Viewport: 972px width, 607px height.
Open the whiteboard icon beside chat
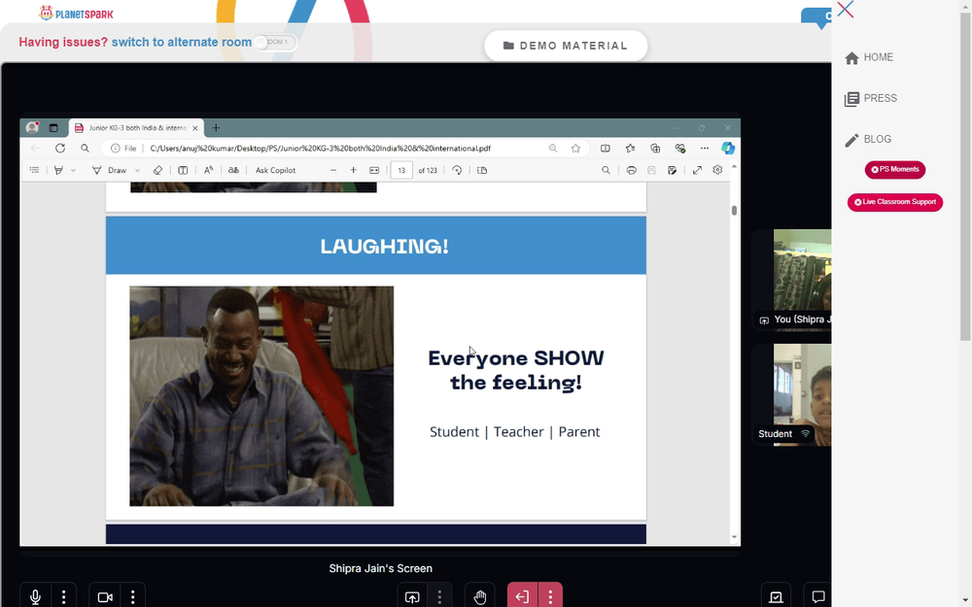[x=776, y=596]
